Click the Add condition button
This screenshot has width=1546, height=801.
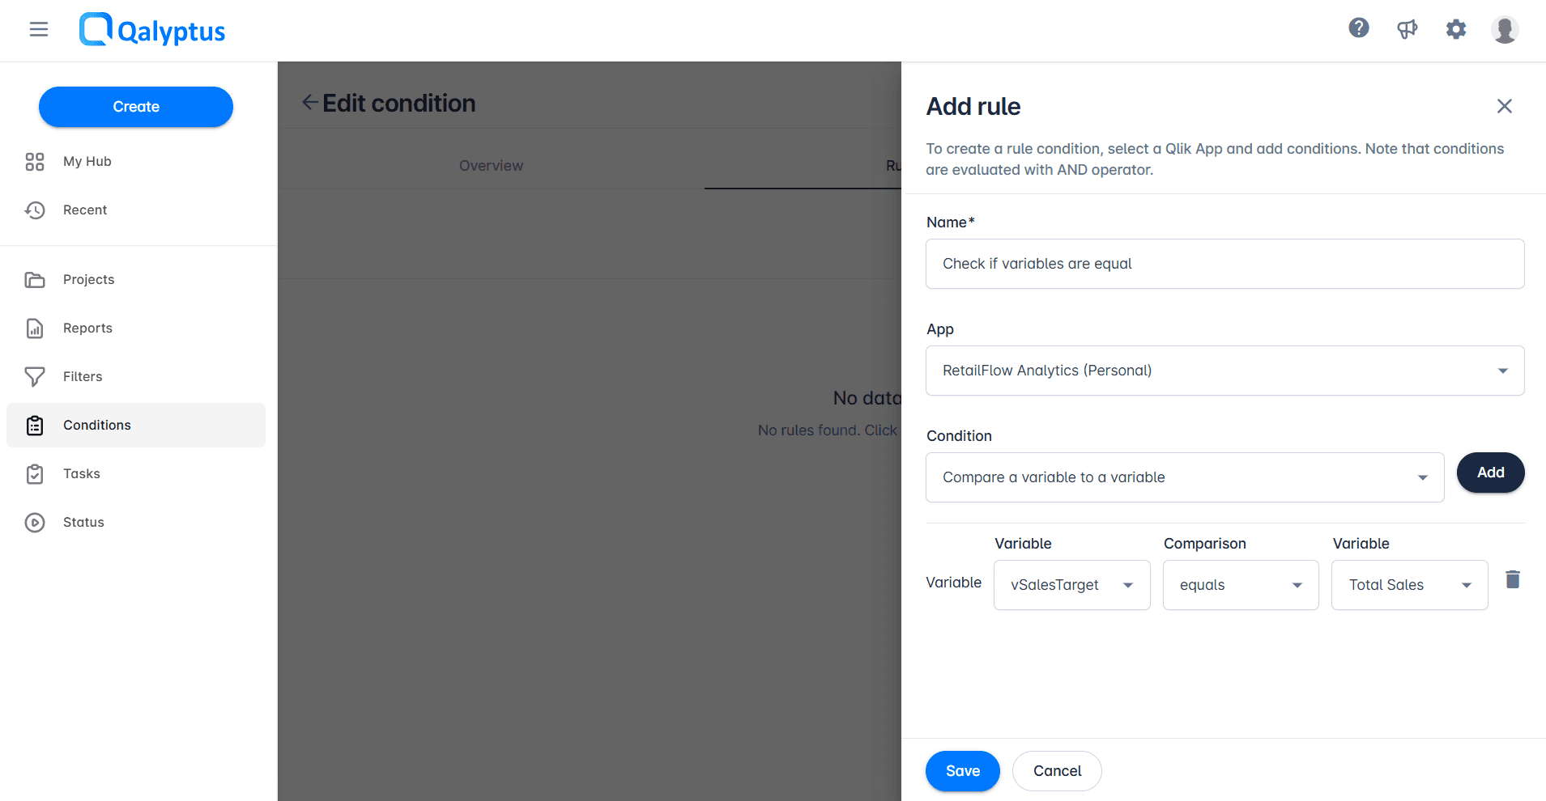pos(1490,473)
